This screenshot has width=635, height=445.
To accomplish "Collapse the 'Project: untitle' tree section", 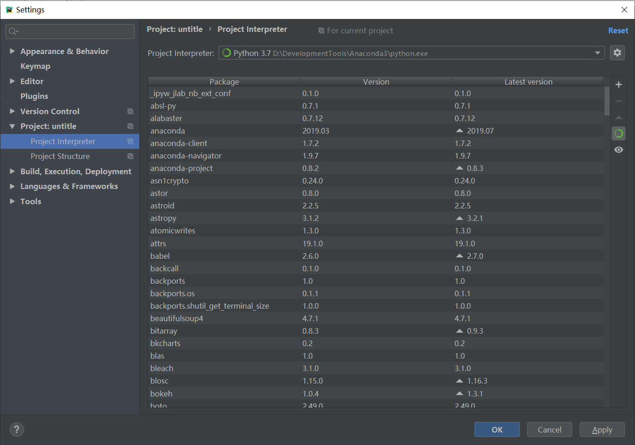I will [12, 126].
